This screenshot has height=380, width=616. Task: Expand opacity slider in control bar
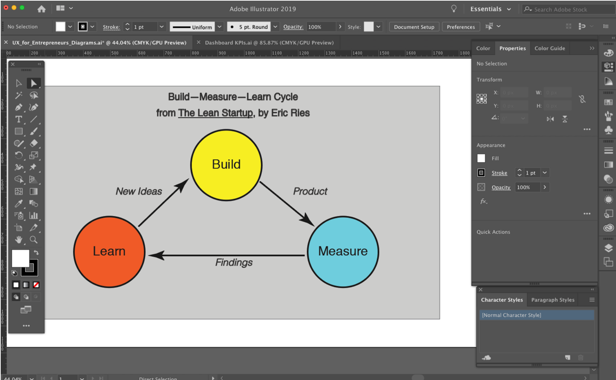point(340,27)
